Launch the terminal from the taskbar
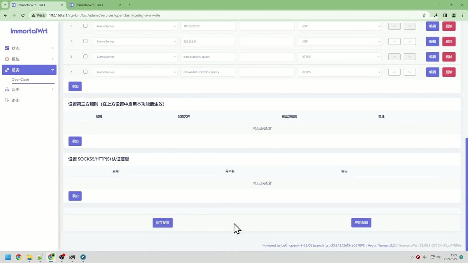The height and width of the screenshot is (263, 468). [x=72, y=258]
